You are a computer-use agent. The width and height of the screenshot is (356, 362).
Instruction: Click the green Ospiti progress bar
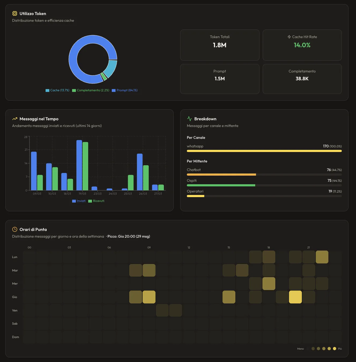coord(221,185)
